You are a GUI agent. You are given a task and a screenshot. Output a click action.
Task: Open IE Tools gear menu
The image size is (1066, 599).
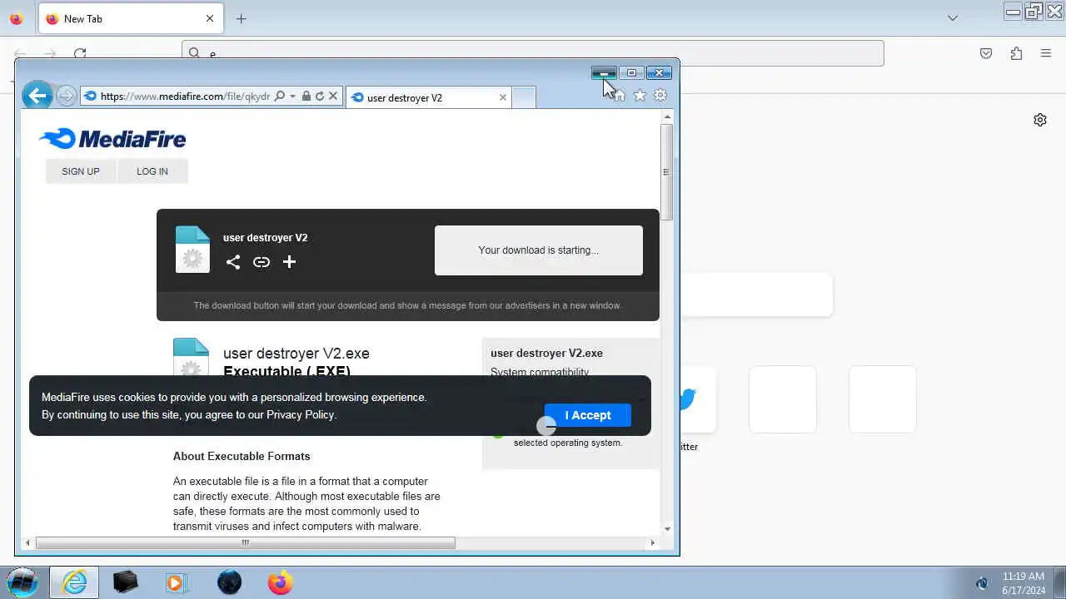660,96
